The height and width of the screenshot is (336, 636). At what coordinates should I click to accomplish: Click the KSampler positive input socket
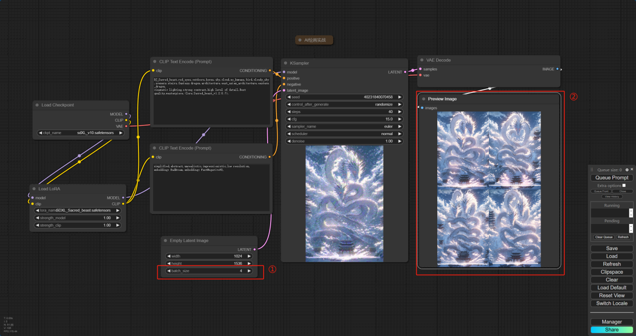point(284,78)
